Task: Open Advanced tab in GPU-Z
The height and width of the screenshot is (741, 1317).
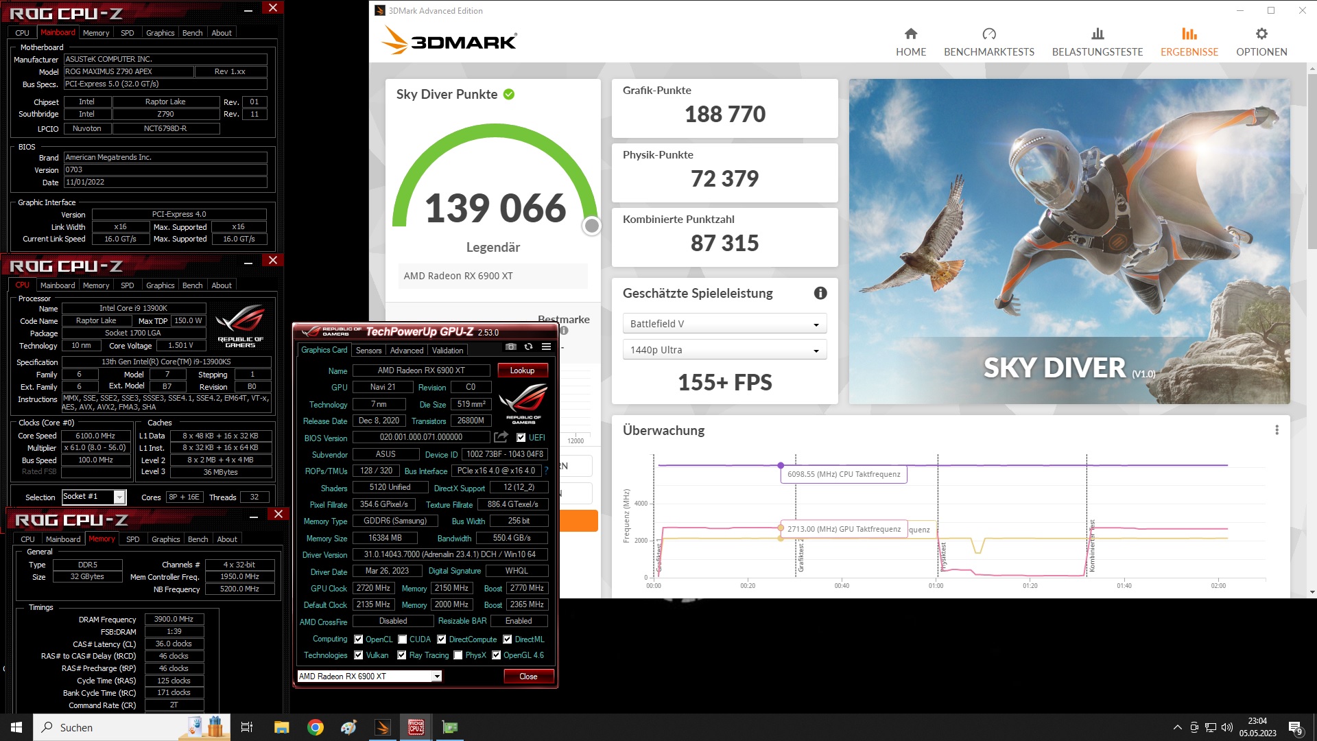Action: [407, 351]
